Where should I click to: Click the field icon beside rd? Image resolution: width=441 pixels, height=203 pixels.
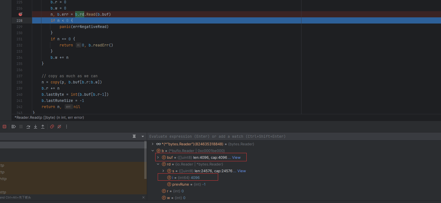pyautogui.click(x=164, y=164)
